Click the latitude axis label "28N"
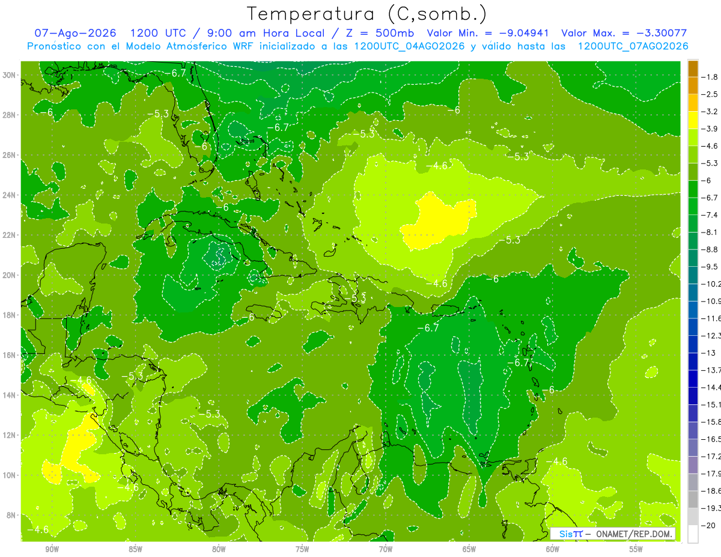The height and width of the screenshot is (557, 721). [x=10, y=115]
